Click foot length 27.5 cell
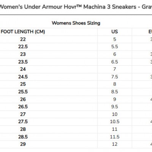152x152 pixels. (23, 122)
